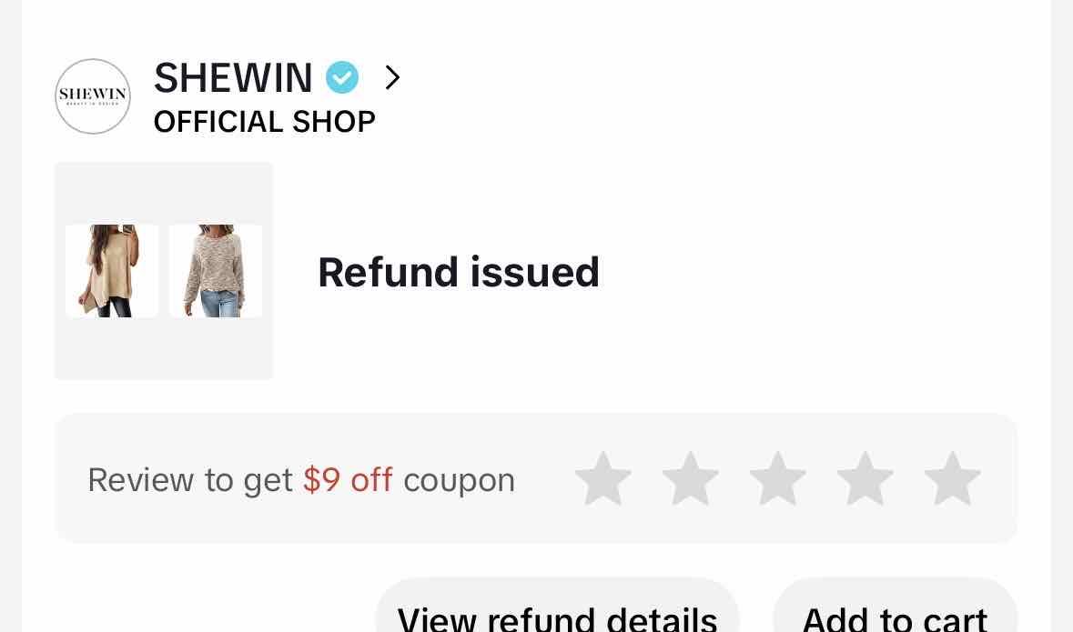Screen dimensions: 1073x632
Task: Tap the blue verified badge icon
Action: pos(342,77)
